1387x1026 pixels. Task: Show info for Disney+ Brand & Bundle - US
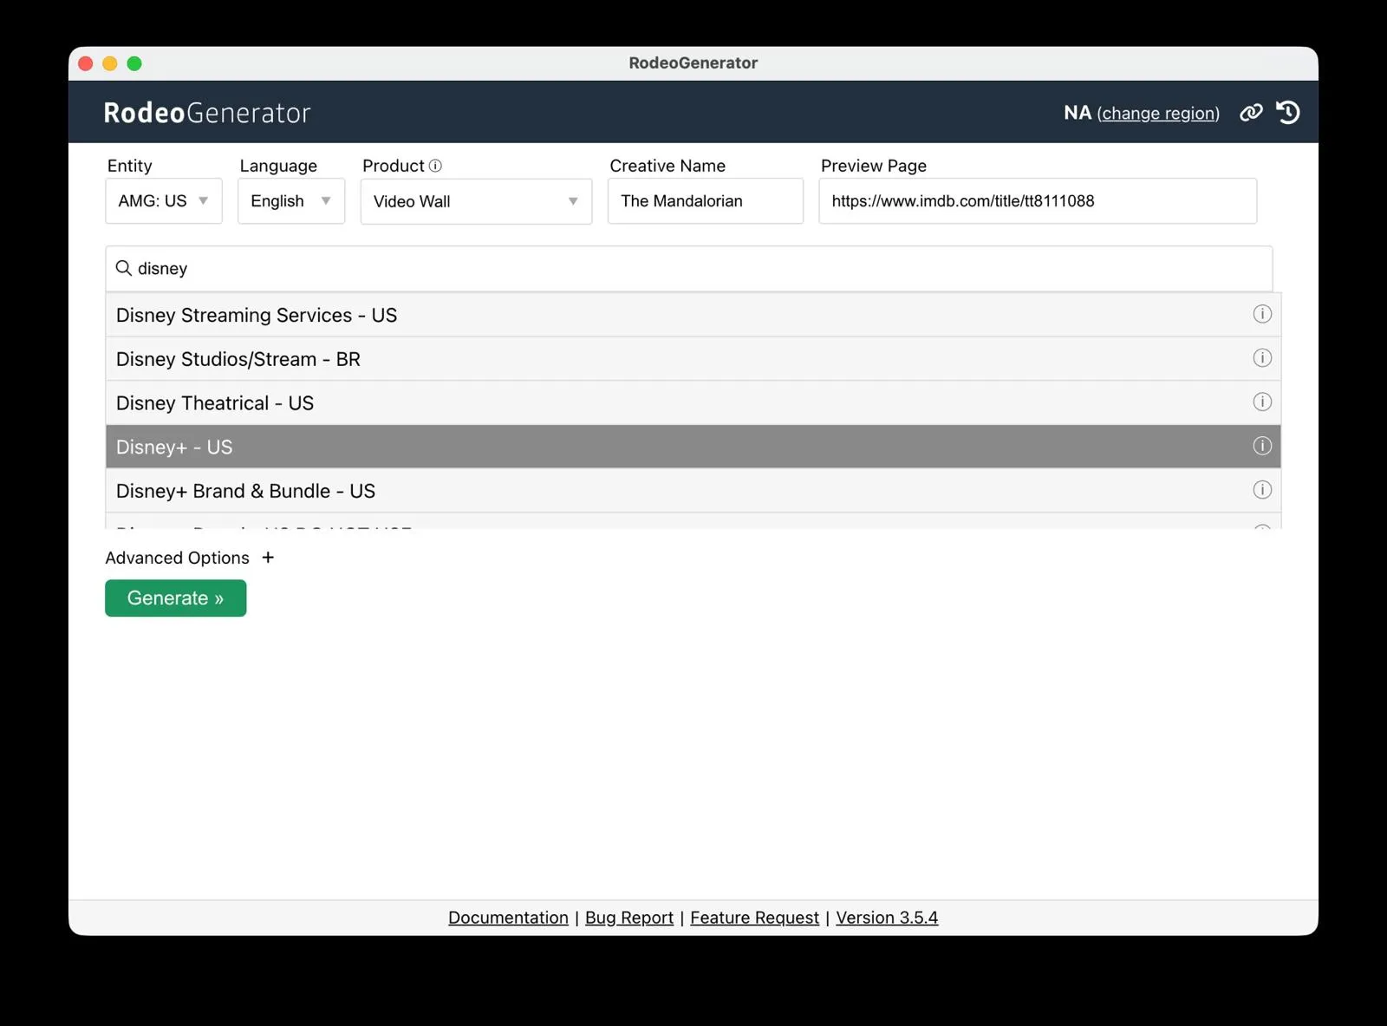coord(1262,490)
